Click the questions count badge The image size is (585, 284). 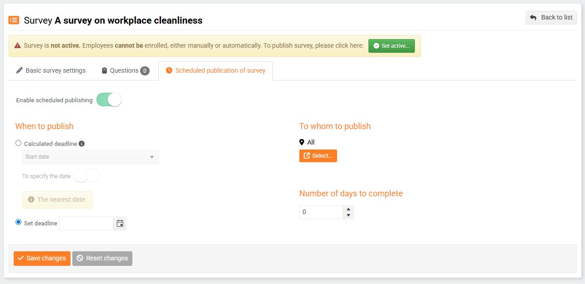tap(145, 71)
